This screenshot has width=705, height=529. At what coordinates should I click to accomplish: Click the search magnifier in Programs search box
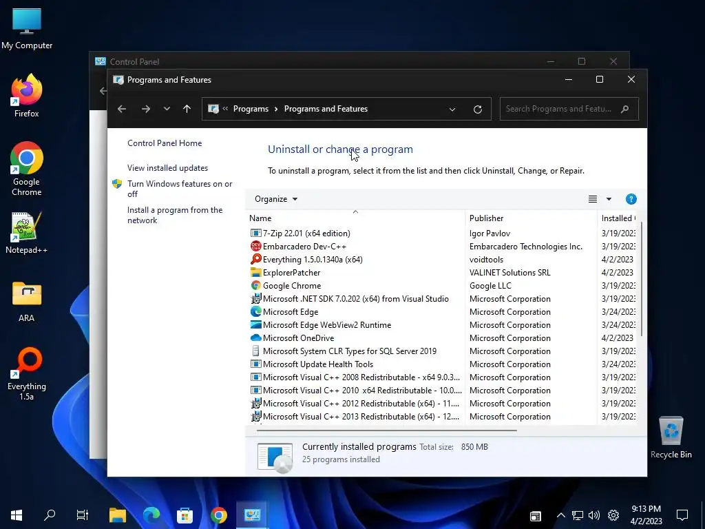[624, 109]
